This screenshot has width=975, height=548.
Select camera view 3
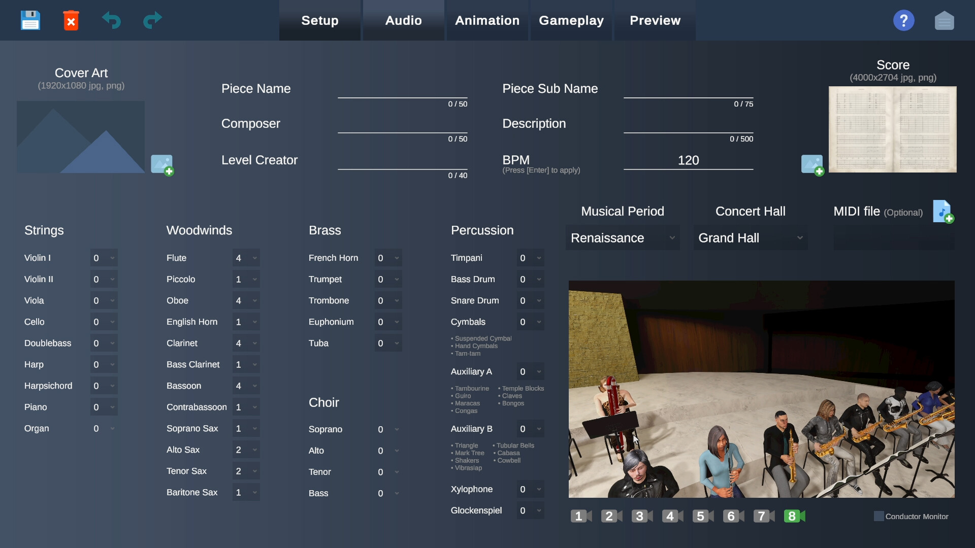pos(639,516)
